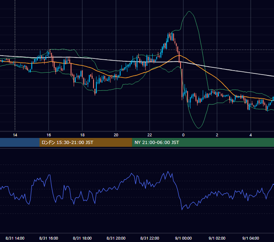Click the 8/31 22:00 time label
This screenshot has width=274, height=242.
[x=150, y=238]
